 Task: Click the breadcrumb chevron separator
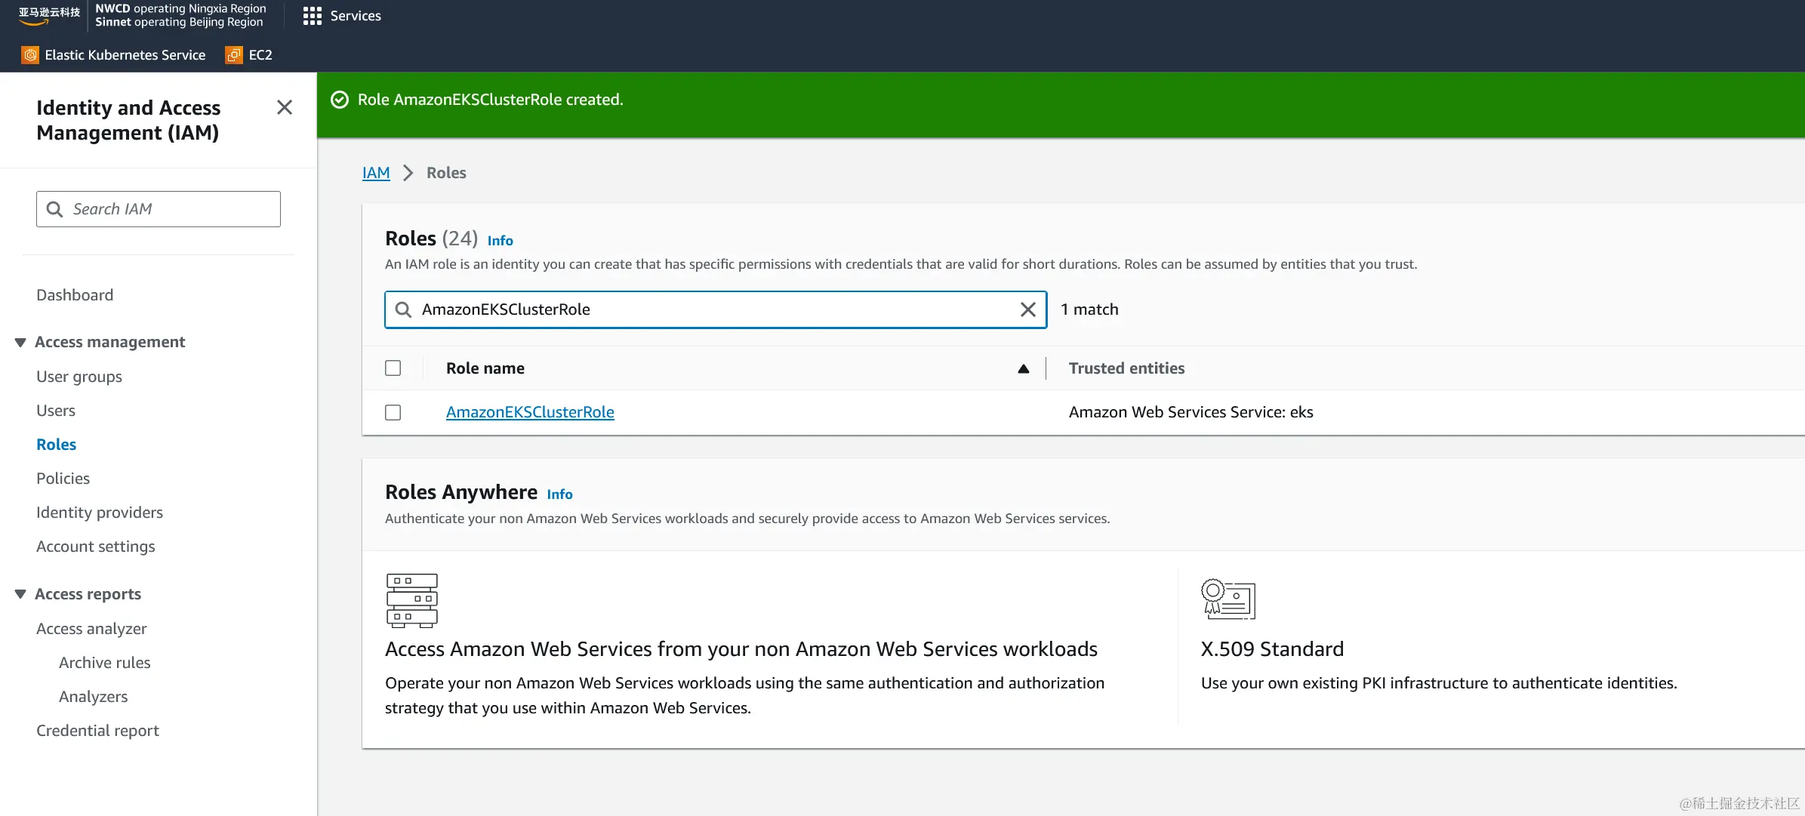click(x=408, y=173)
